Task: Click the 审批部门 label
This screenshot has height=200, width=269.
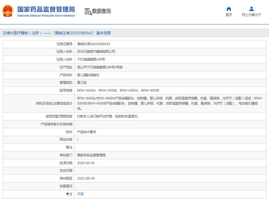Action: (x=66, y=155)
